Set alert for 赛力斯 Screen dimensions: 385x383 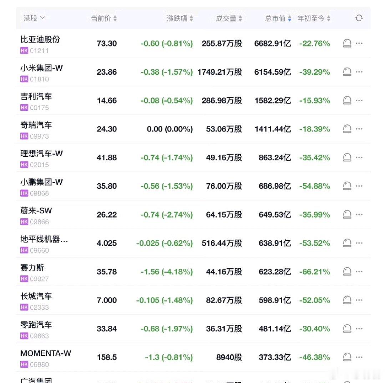click(x=347, y=272)
